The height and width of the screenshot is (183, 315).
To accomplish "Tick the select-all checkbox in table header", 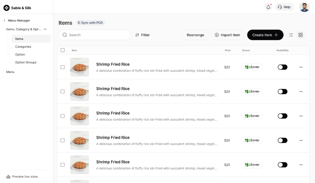I will tap(63, 50).
